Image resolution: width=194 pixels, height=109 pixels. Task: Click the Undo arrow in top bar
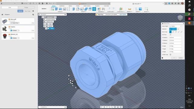click(50, 3)
